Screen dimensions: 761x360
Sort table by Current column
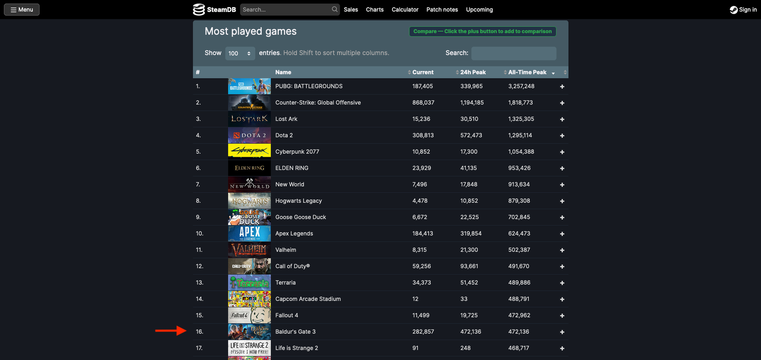(423, 72)
